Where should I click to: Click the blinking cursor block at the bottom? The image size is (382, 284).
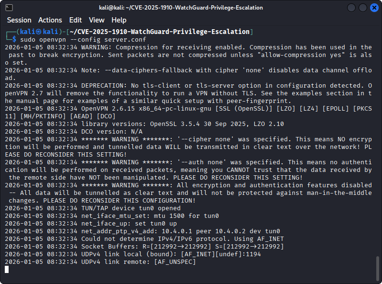coord(7,270)
